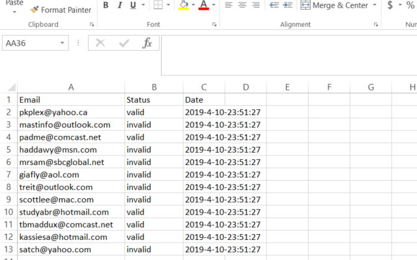Screen dimensions: 417x260
Task: Select cell mrsam@sbcglobal.net
Action: [x=71, y=162]
